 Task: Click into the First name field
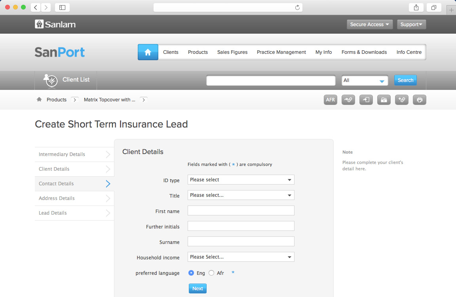coord(241,211)
